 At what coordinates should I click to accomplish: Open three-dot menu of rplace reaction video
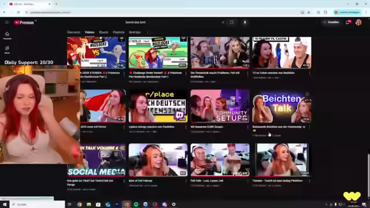pyautogui.click(x=186, y=127)
